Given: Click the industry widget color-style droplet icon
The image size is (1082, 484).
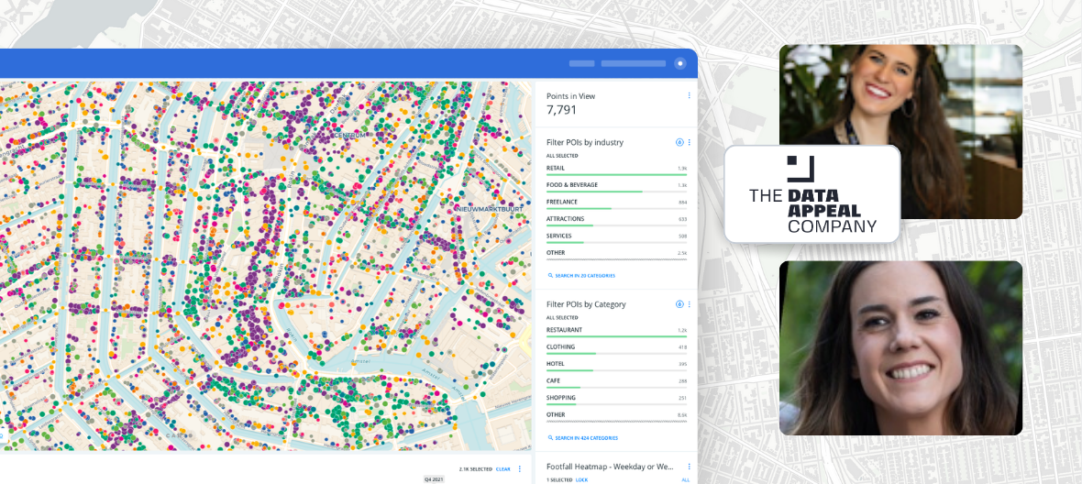Looking at the screenshot, I should [679, 142].
